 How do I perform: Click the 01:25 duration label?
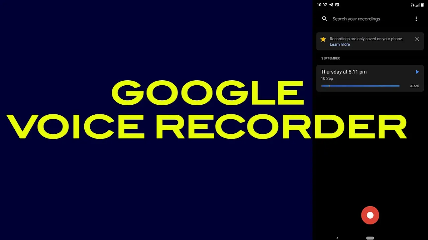click(x=414, y=86)
